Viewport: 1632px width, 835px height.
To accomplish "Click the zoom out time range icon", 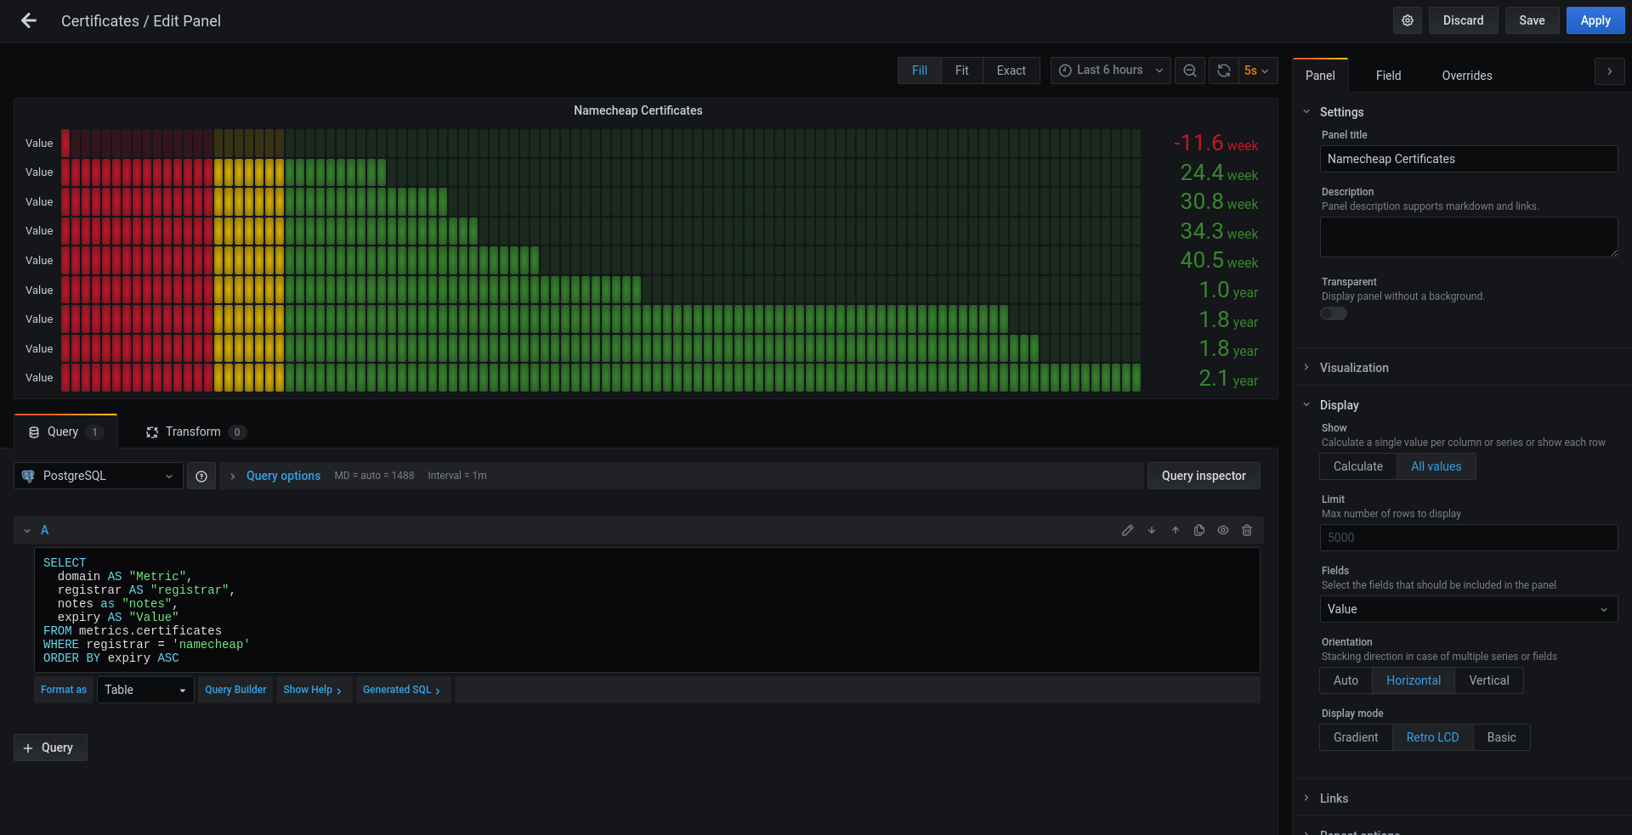I will coord(1190,71).
